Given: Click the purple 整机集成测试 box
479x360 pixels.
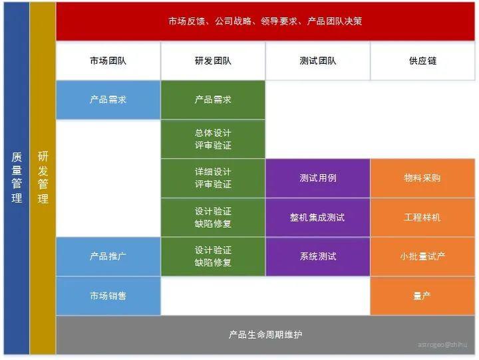Looking at the screenshot, I should click(x=318, y=217).
